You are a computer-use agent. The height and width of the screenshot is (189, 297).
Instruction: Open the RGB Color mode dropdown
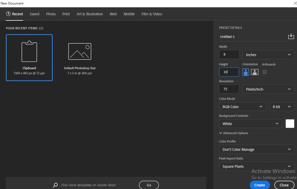coord(242,107)
